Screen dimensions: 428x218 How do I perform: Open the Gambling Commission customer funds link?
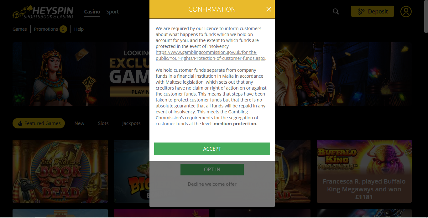pyautogui.click(x=211, y=55)
